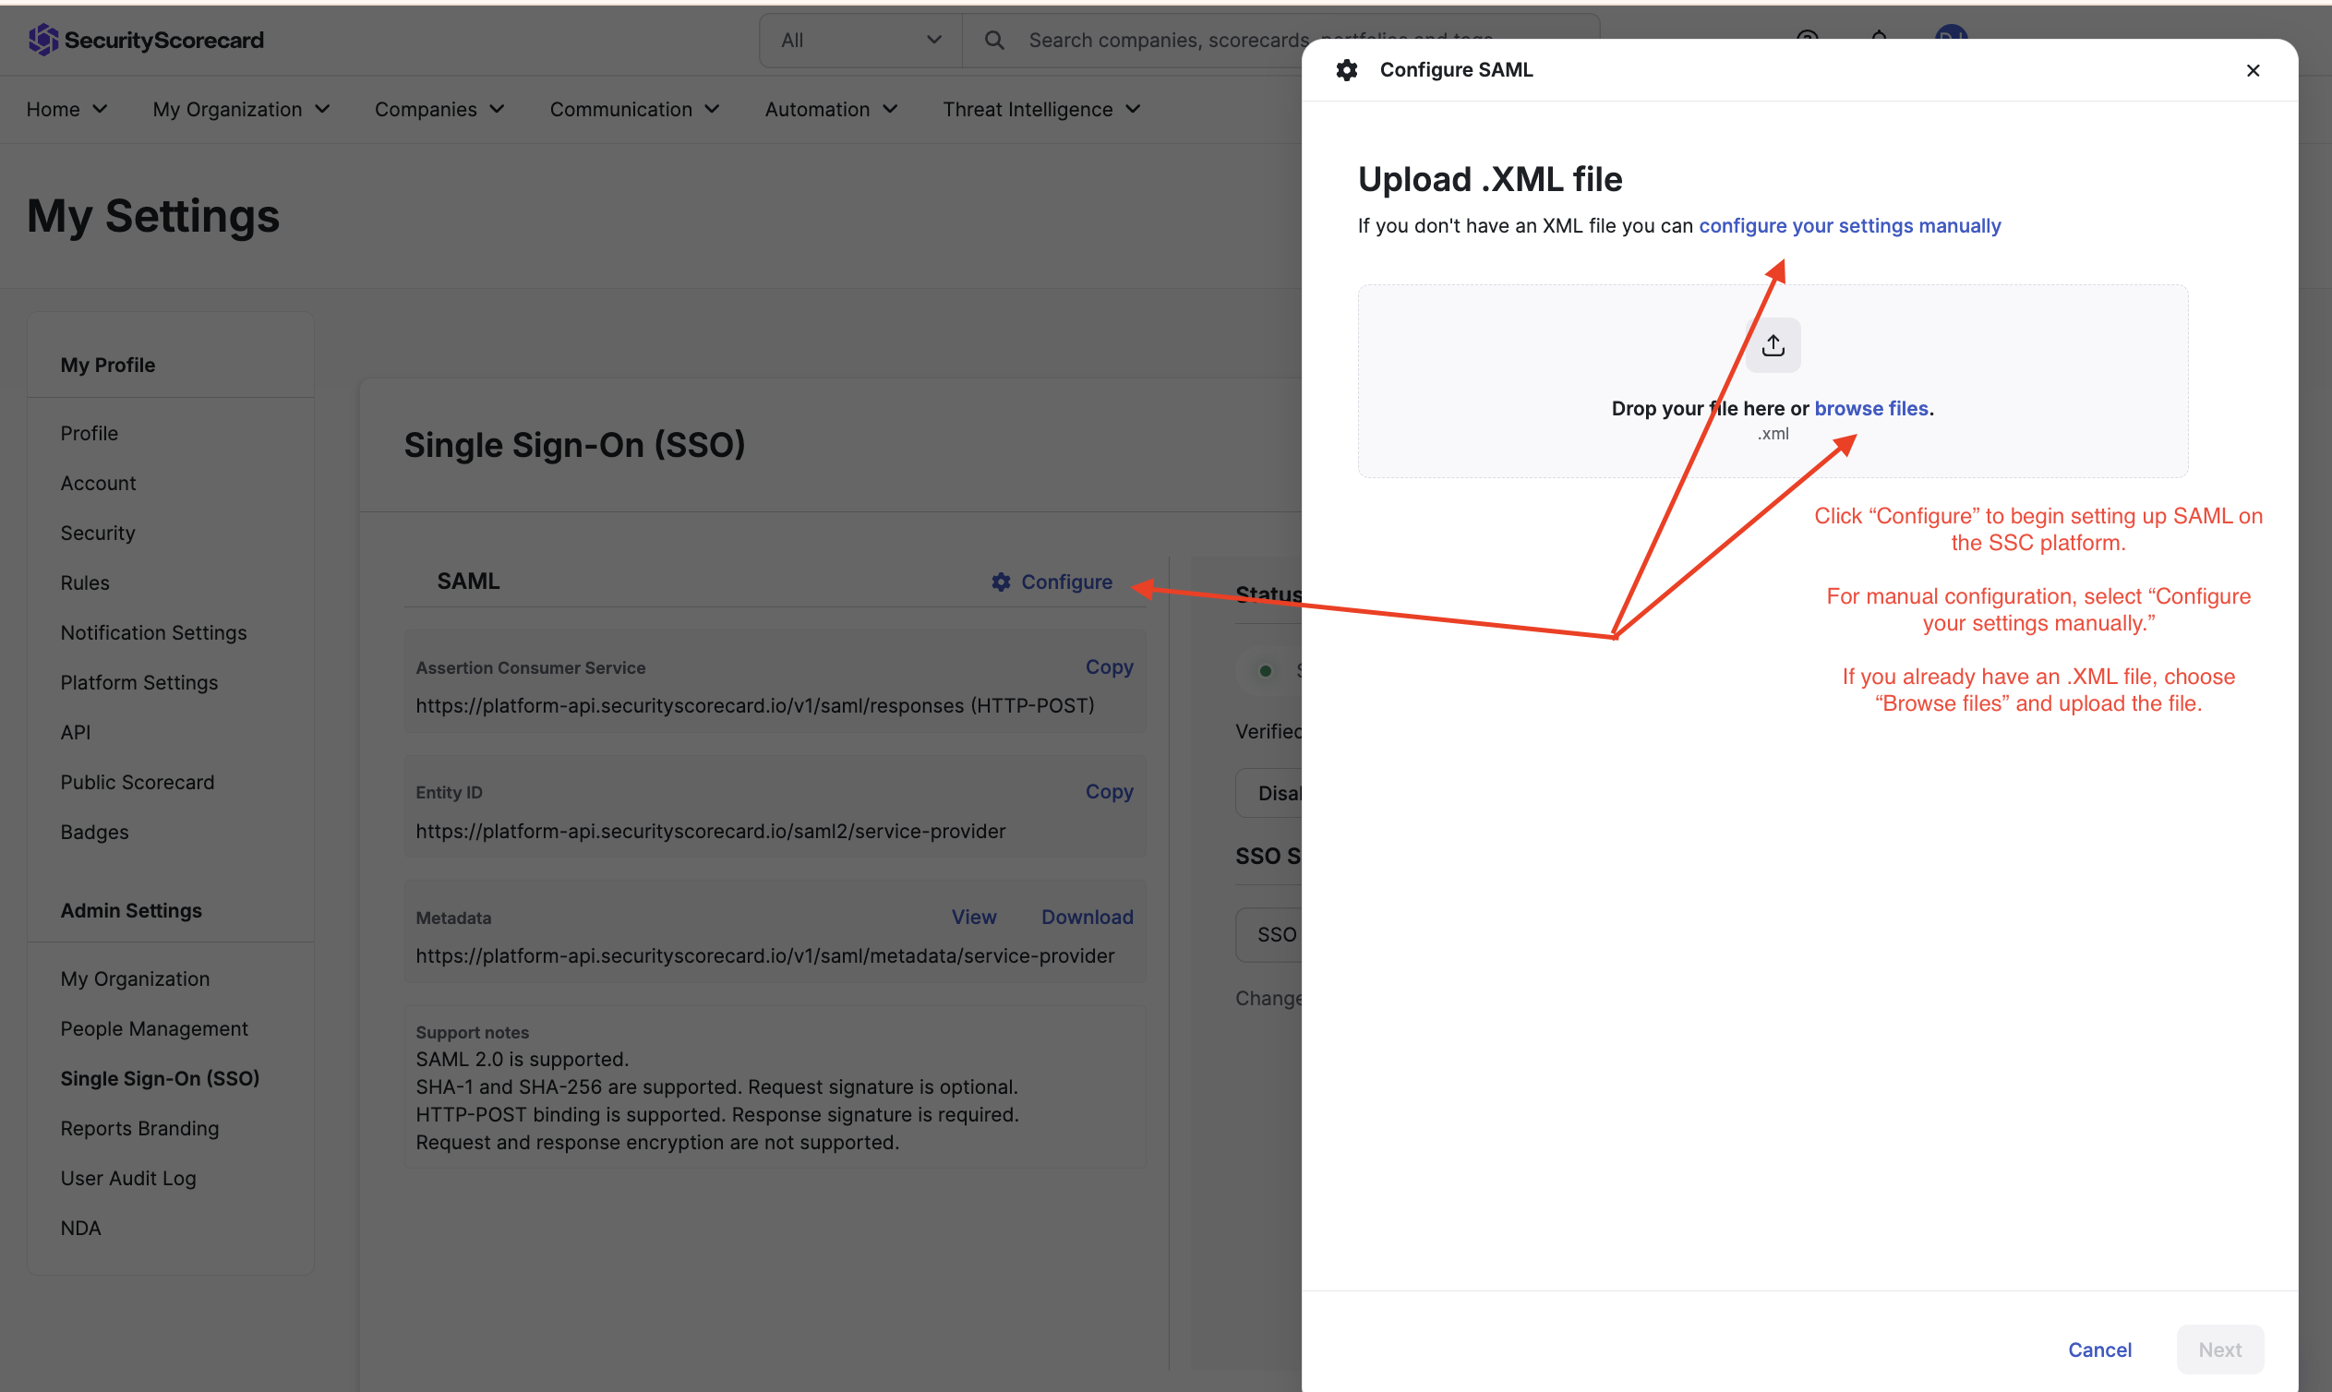
Task: Open Notification Settings in sidebar
Action: 154,632
